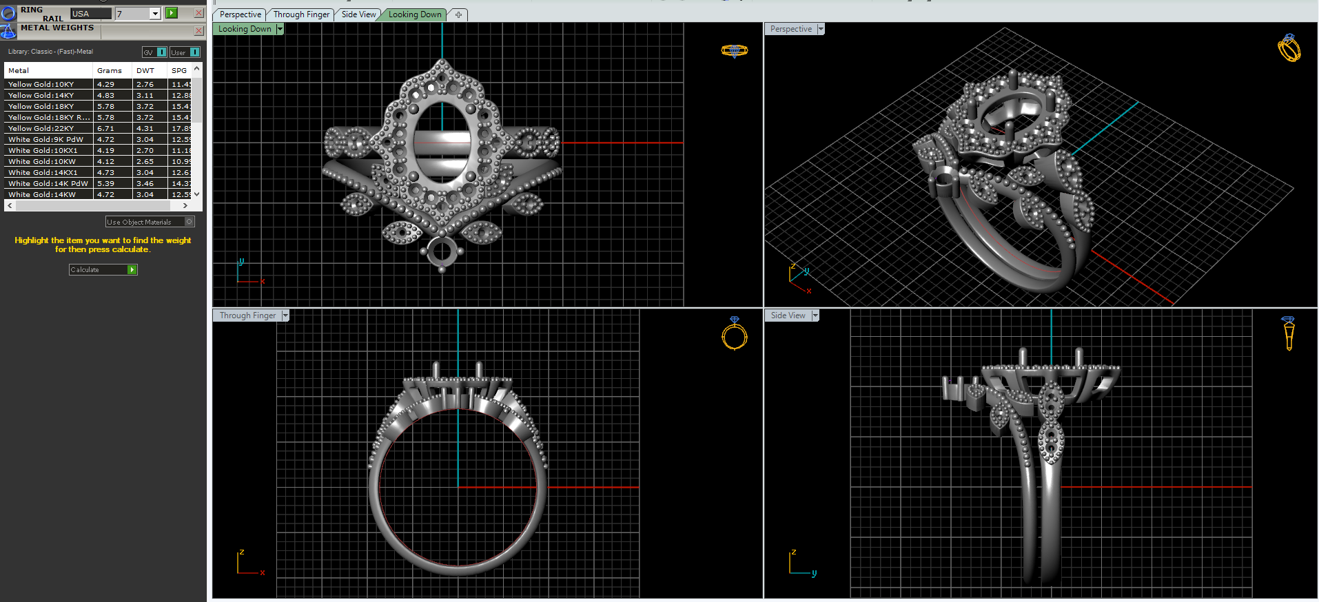Open the Looking Down viewport menu arrow

point(280,29)
